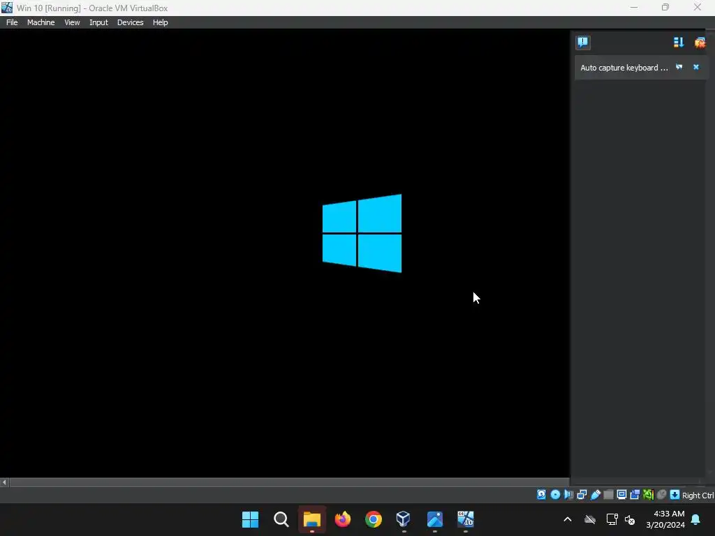715x536 pixels.
Task: Click the Auto capture keyboard notification text
Action: (624, 68)
